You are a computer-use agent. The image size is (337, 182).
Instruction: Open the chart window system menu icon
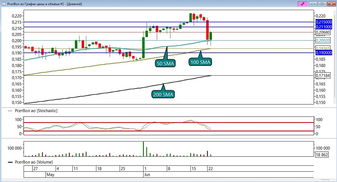[x=4, y=4]
